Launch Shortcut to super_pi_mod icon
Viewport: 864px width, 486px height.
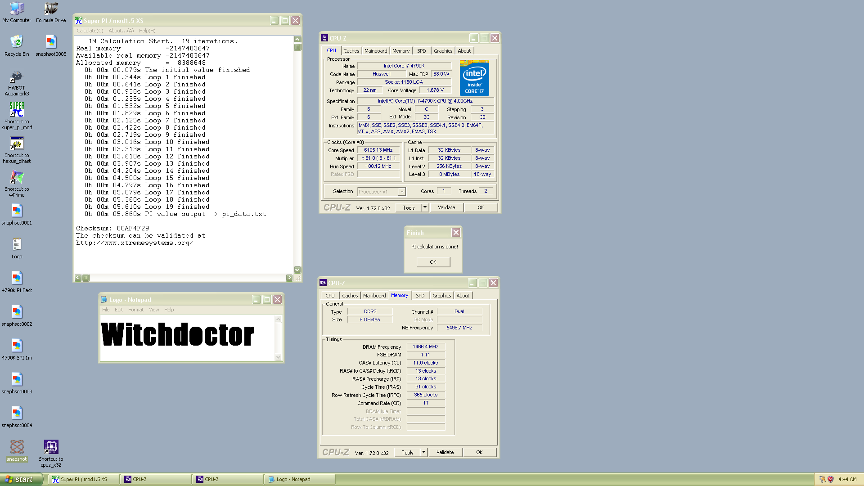[17, 116]
